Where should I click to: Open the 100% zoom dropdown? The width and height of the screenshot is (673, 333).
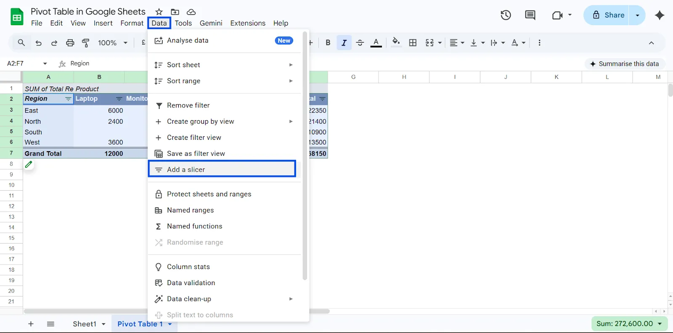[112, 43]
